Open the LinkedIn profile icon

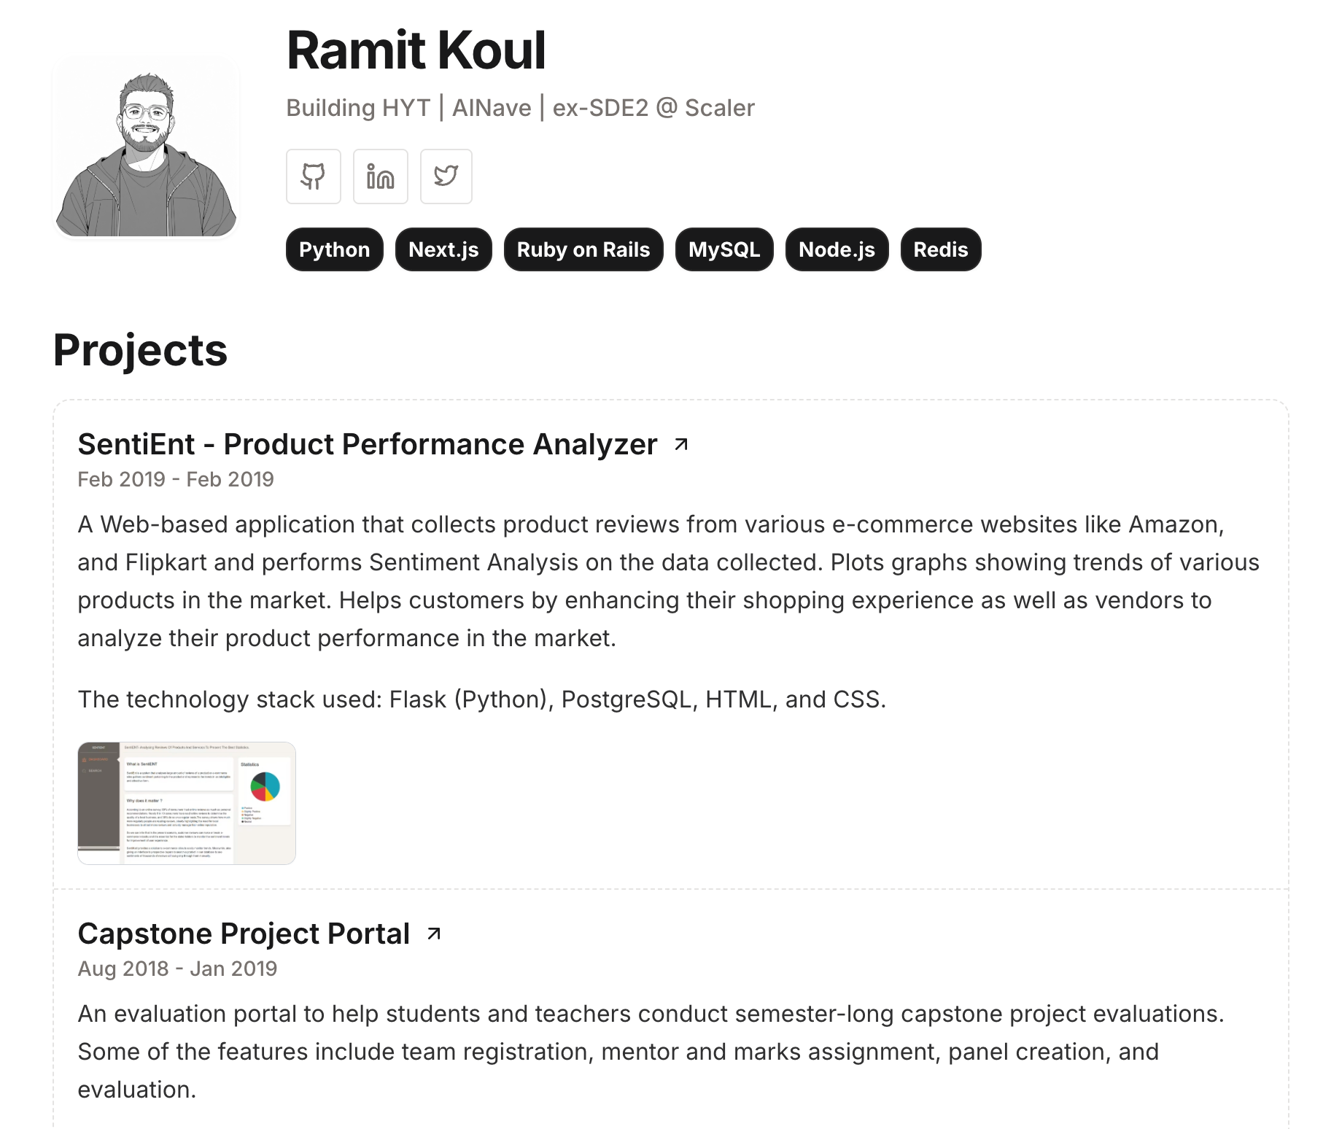pyautogui.click(x=381, y=176)
